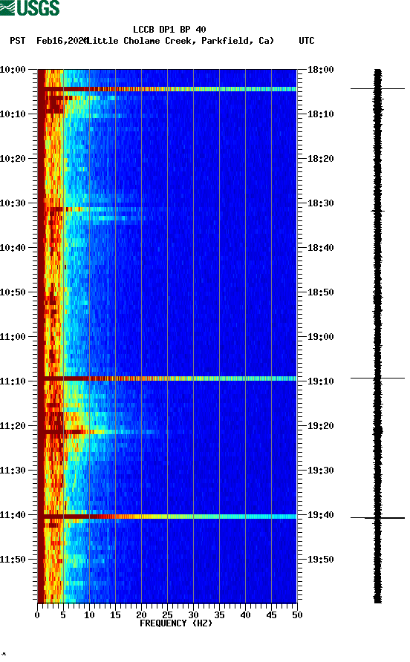
Task: Click the 11:00 PST time label
Action: 13,337
